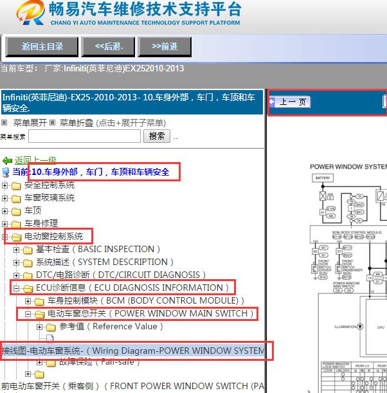387x393 pixels.
Task: Select 基本检查 (BASIC INSPECTION) item
Action: tap(98, 250)
